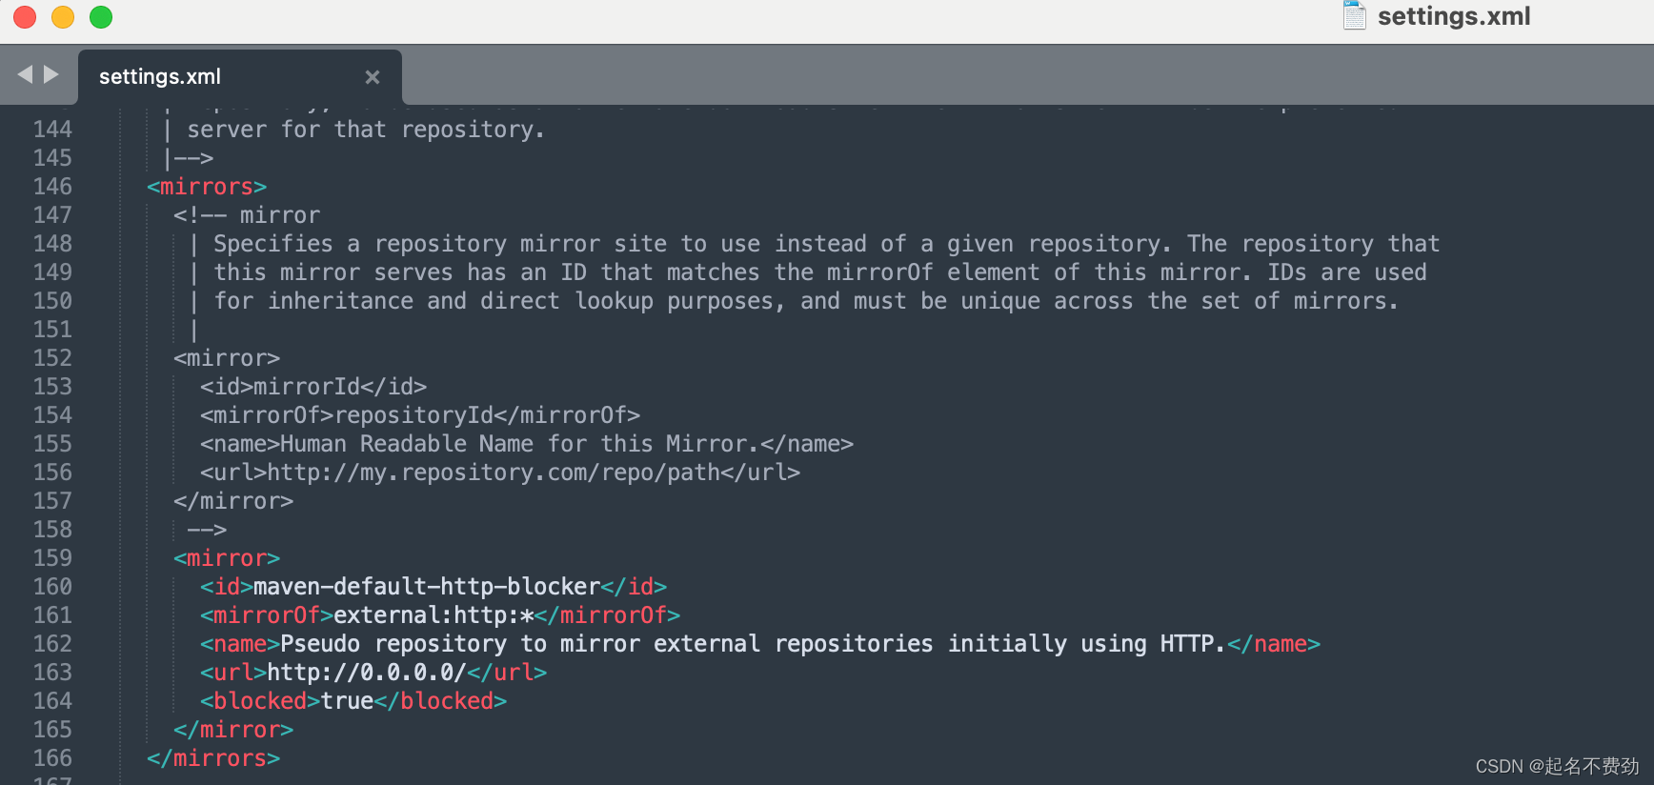Click the forward navigation arrow
Viewport: 1654px width, 785px height.
pos(50,74)
